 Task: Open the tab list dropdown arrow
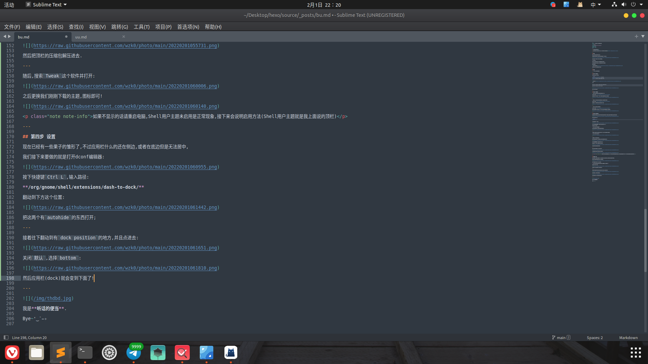pyautogui.click(x=643, y=36)
